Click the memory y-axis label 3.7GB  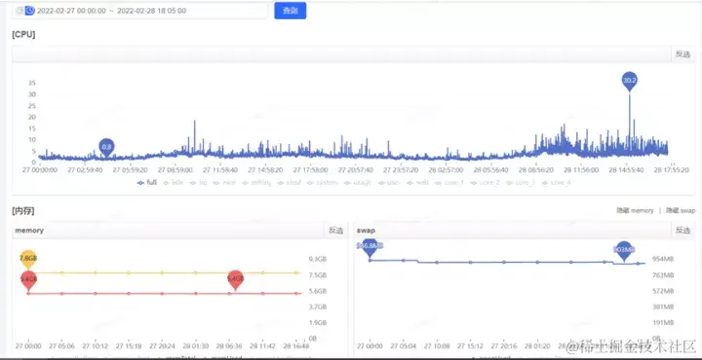(x=318, y=306)
